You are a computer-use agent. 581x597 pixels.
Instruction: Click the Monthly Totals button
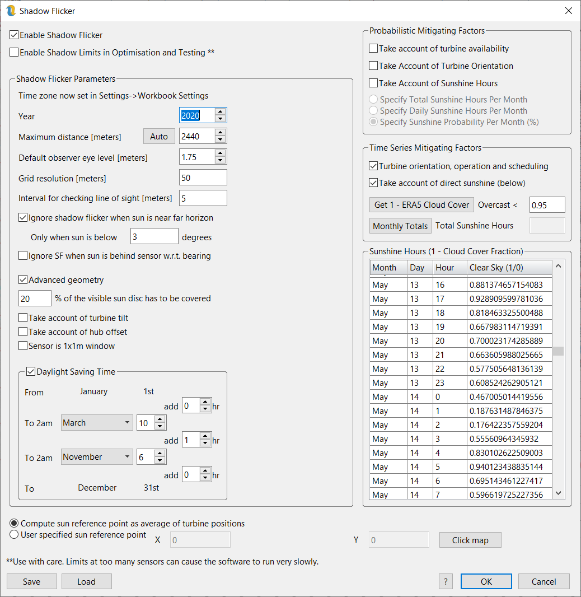400,226
